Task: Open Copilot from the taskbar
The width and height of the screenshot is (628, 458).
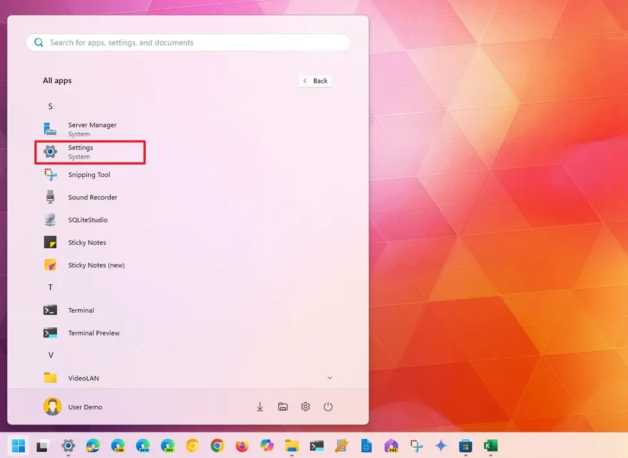Action: [440, 446]
